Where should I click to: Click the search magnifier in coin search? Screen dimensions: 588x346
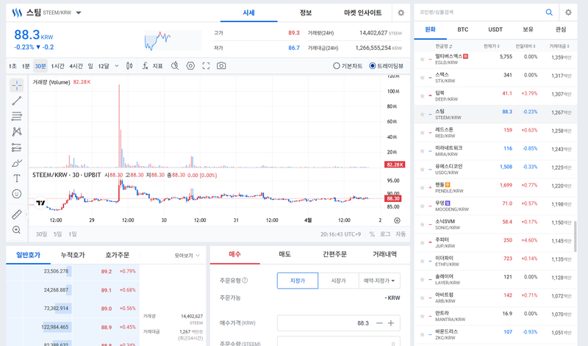point(548,12)
